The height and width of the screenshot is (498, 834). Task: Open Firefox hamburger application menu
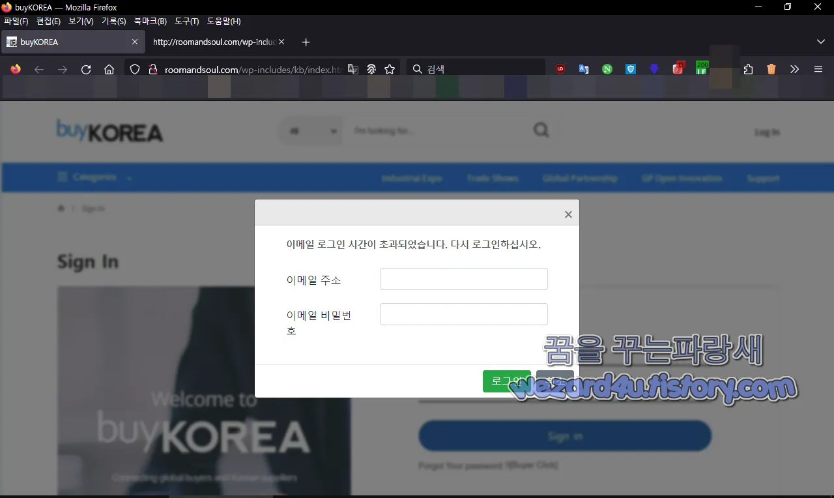[818, 69]
